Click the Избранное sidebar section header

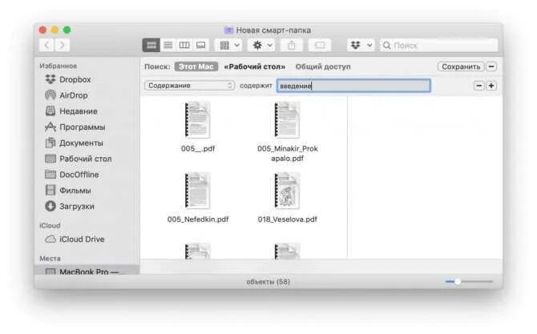pos(59,66)
